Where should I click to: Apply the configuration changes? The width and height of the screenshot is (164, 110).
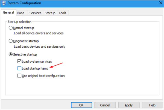pos(128,105)
